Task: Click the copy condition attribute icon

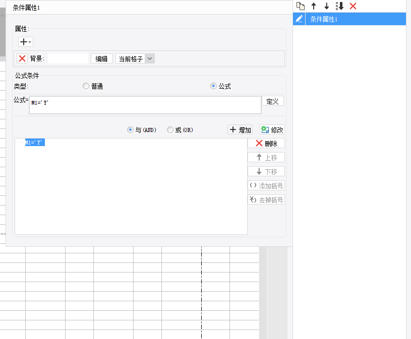Action: click(x=301, y=6)
